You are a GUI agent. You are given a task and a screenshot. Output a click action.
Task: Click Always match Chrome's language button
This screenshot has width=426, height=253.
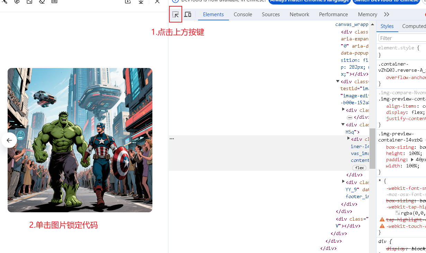[x=310, y=1]
